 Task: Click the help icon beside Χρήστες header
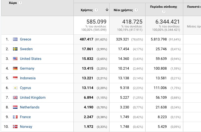tap(96, 10)
